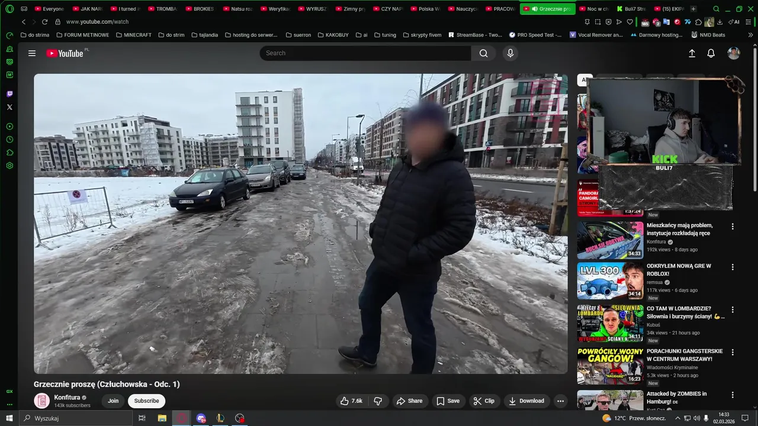Image resolution: width=758 pixels, height=426 pixels.
Task: Open the three-dot more actions menu
Action: click(560, 401)
